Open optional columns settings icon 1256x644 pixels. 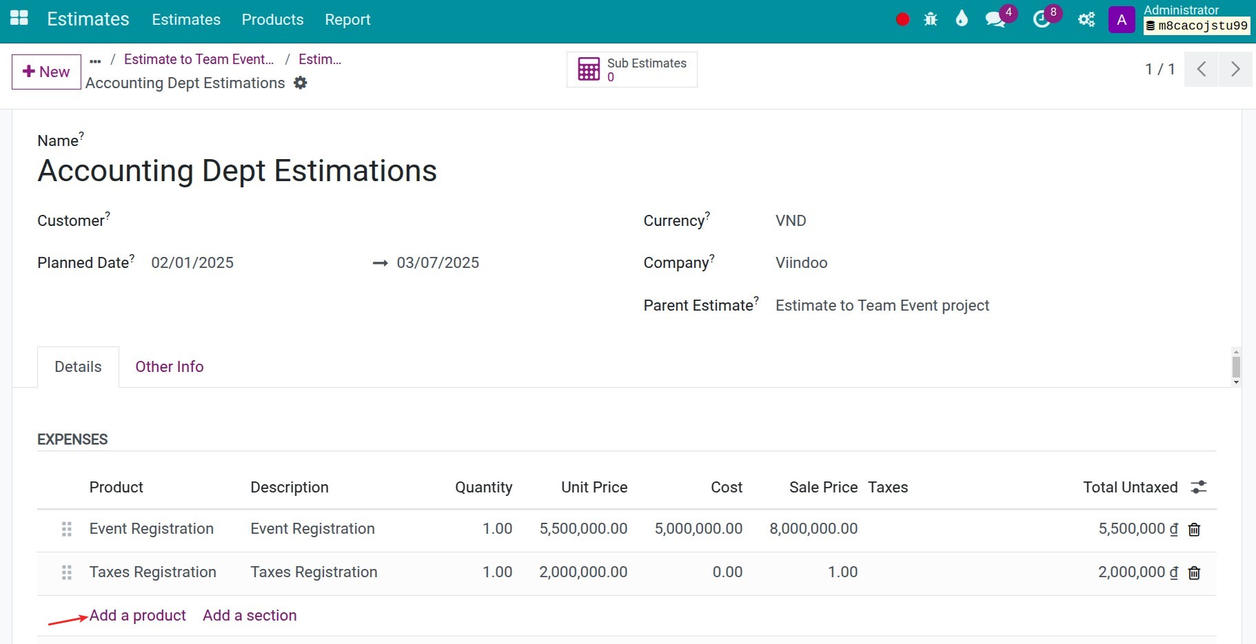(x=1199, y=487)
